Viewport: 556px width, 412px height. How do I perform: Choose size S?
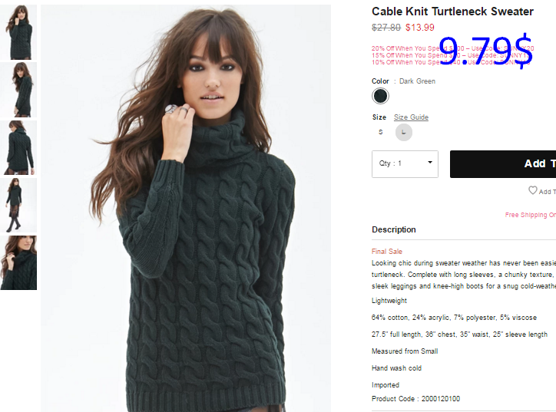point(380,132)
